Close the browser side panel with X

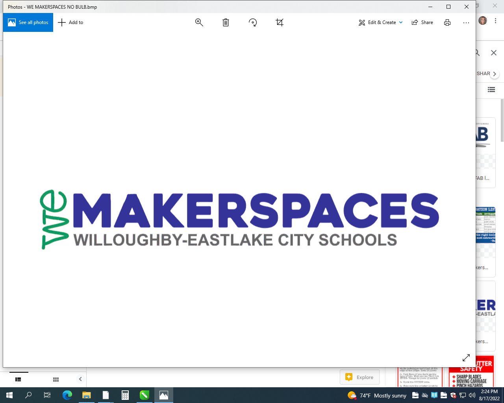pyautogui.click(x=494, y=52)
